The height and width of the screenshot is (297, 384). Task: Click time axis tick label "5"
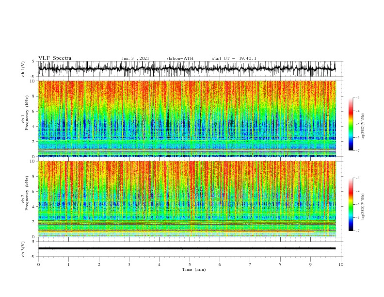click(x=190, y=264)
